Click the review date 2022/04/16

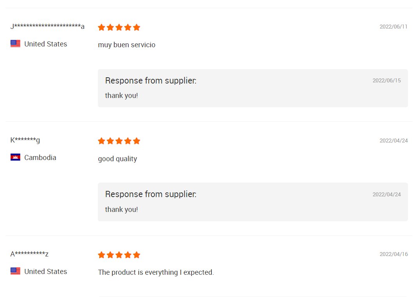pos(394,254)
